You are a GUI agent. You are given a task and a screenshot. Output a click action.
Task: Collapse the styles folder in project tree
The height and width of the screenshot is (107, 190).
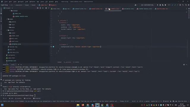7,30
